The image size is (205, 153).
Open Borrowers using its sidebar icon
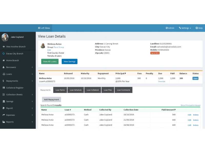[x=3, y=67]
